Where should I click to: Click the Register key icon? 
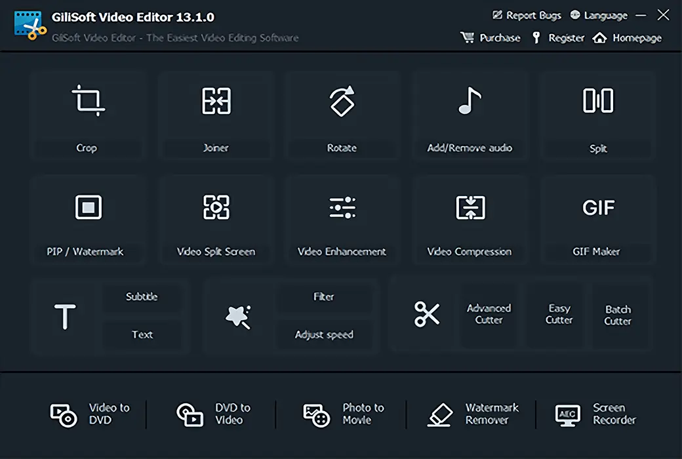coord(536,37)
